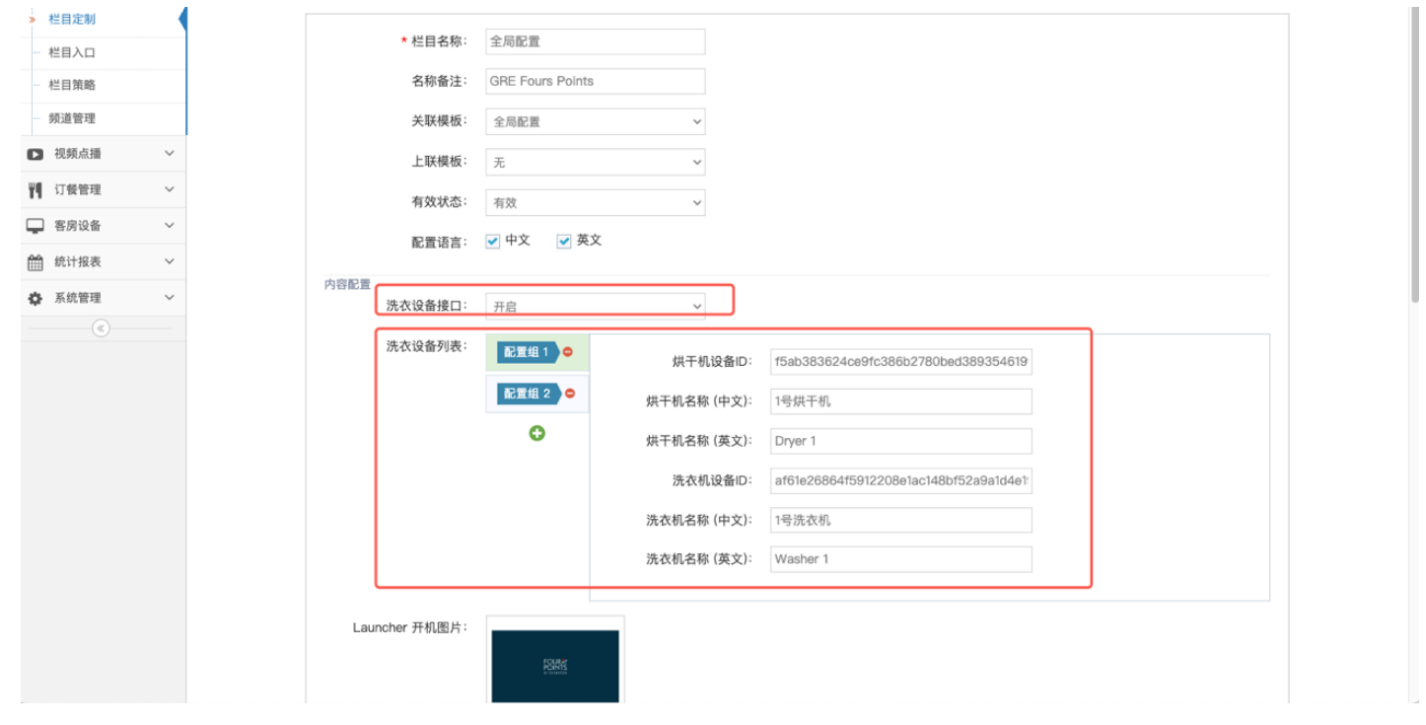Viewport: 1426px width, 725px height.
Task: Click the 系统管理 gear icon
Action: pos(36,298)
